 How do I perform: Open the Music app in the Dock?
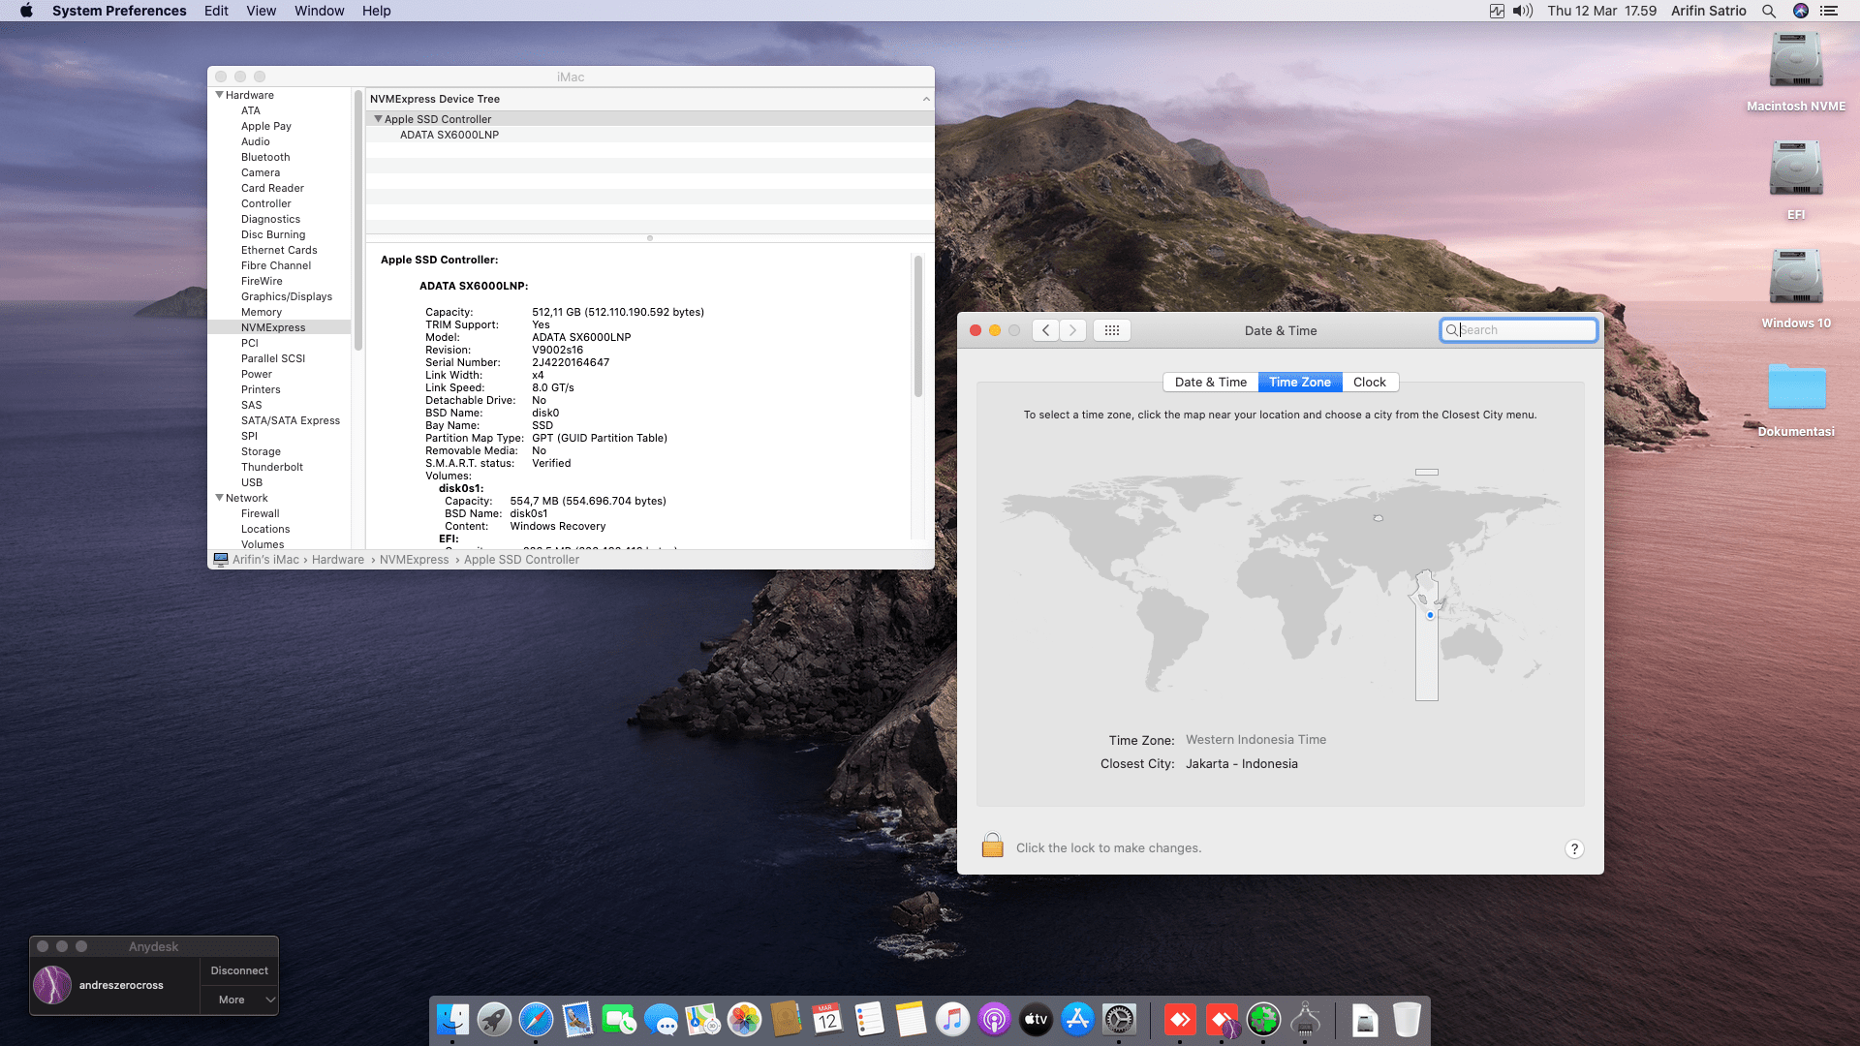pos(952,1019)
